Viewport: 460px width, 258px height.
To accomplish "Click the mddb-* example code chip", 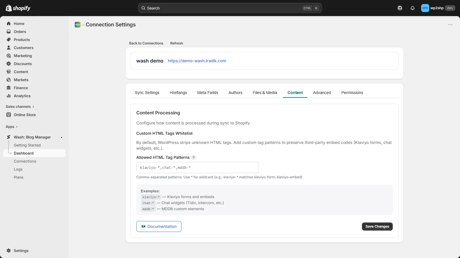I will [148, 209].
